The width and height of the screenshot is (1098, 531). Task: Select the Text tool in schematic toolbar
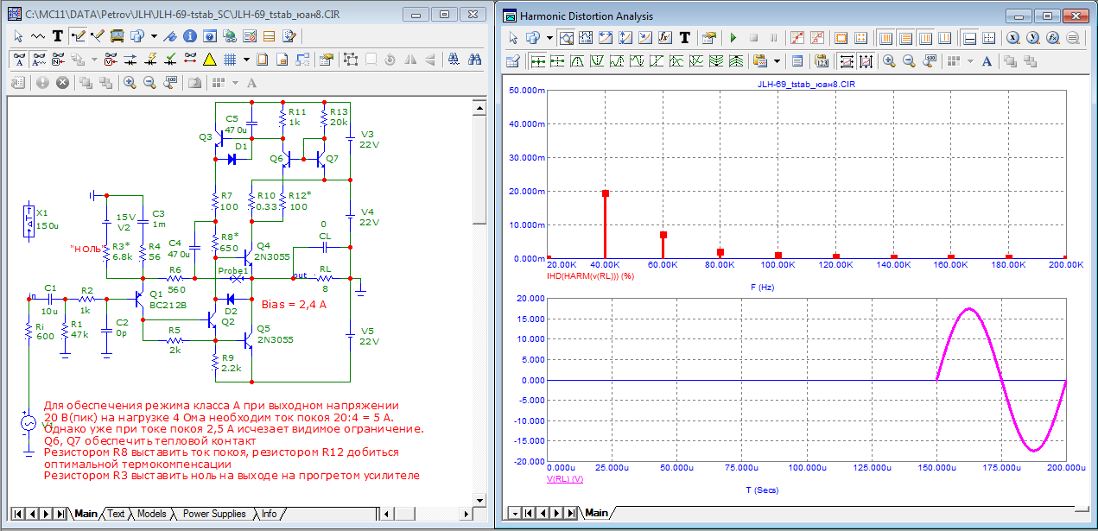(58, 36)
